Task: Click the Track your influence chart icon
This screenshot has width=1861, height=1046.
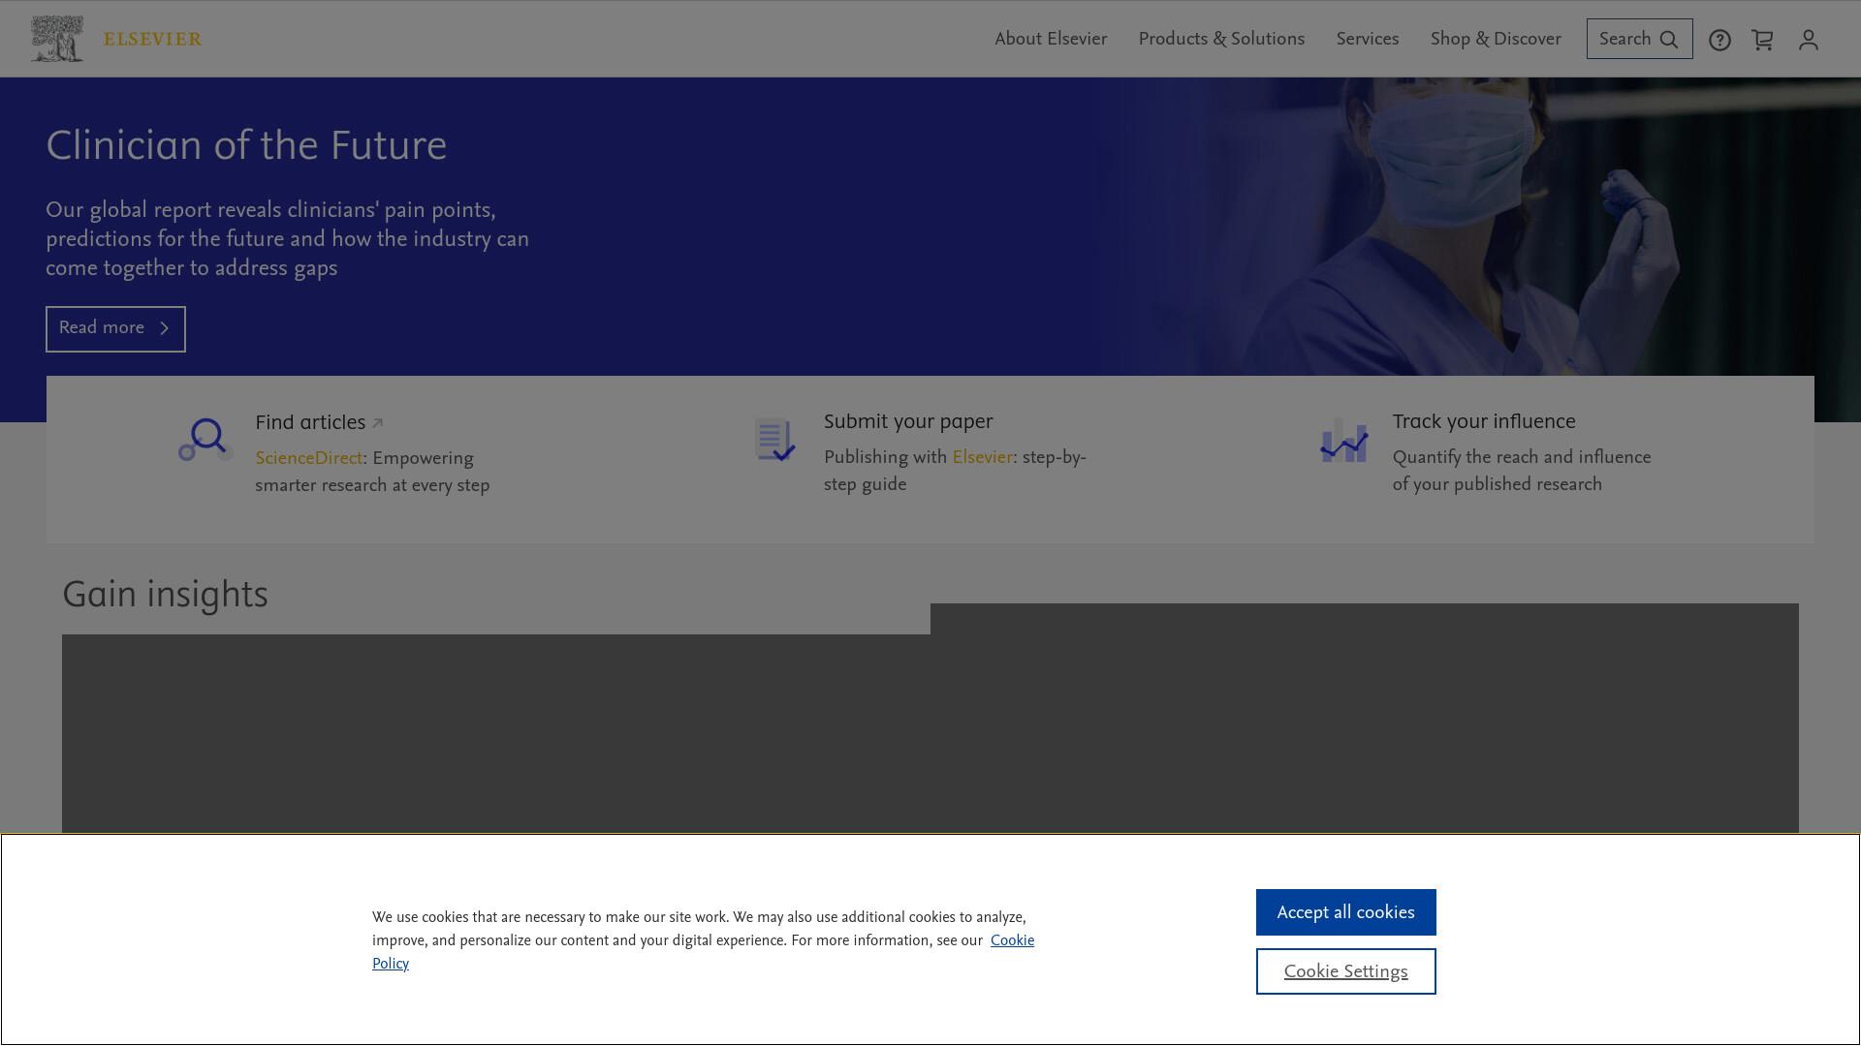Action: (x=1343, y=441)
